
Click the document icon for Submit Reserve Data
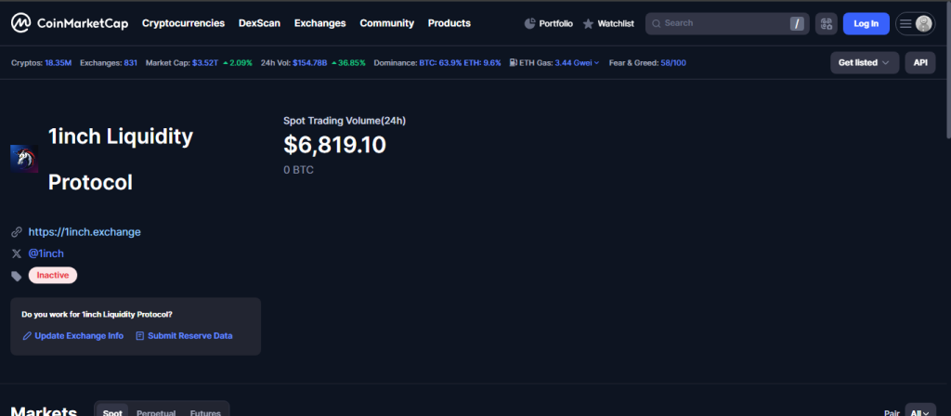[140, 336]
